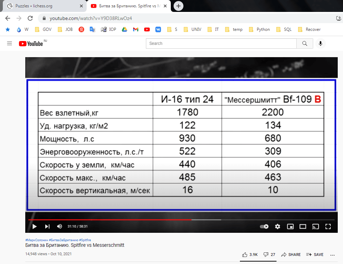The width and height of the screenshot is (343, 264).
Task: Click the YouTube search button
Action: coord(304,43)
